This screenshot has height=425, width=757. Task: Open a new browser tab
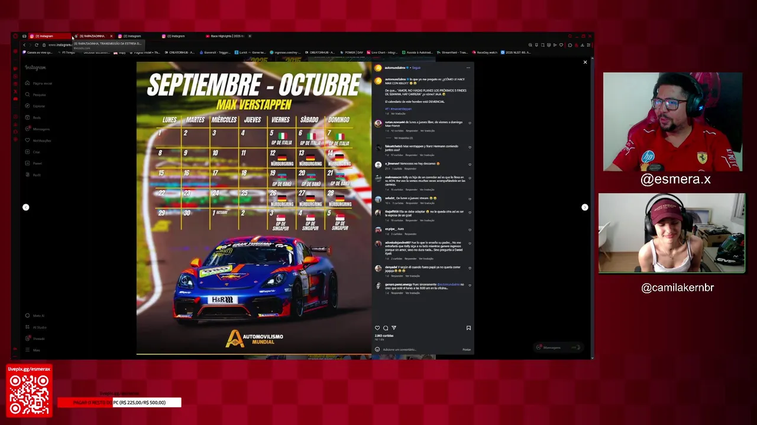250,36
